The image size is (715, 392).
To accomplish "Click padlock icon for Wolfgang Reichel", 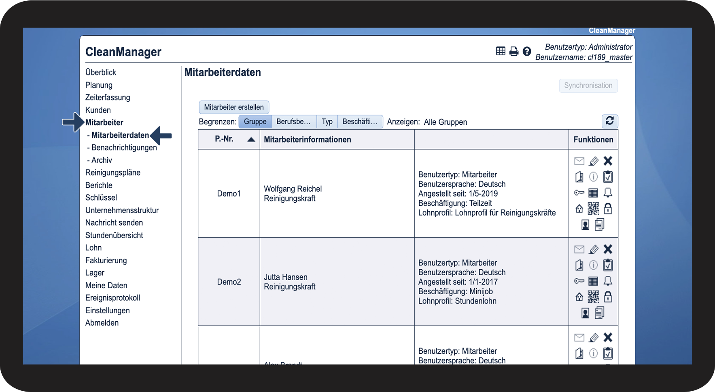I will [x=608, y=209].
